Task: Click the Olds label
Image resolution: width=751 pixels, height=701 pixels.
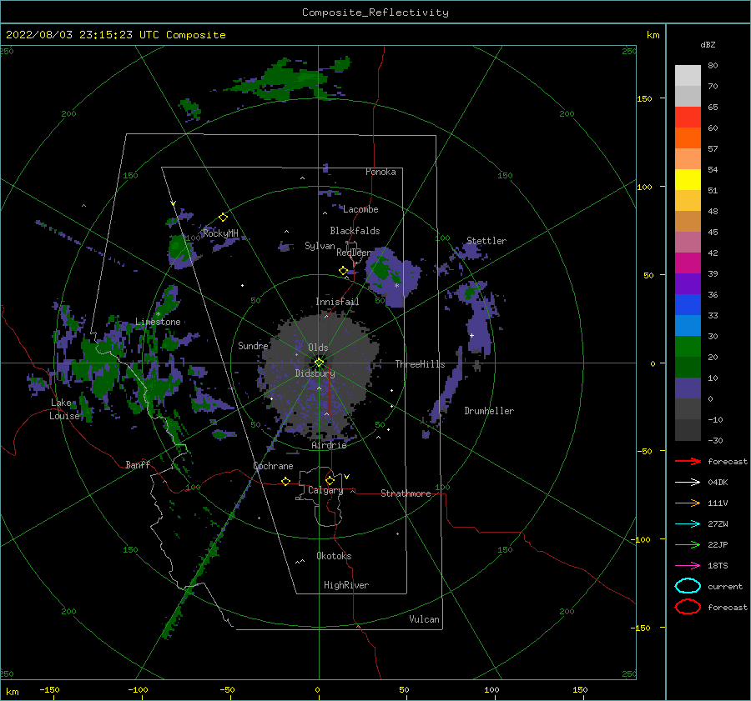Action: pos(318,348)
